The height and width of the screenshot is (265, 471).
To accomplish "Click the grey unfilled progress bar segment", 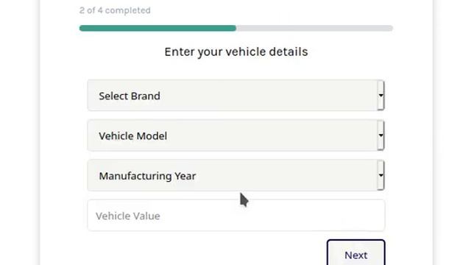I will (314, 28).
